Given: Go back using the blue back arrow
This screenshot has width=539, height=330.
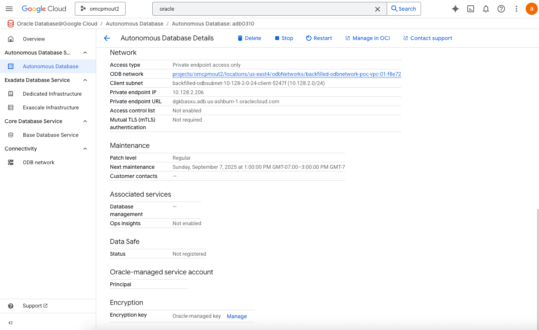Looking at the screenshot, I should (107, 38).
